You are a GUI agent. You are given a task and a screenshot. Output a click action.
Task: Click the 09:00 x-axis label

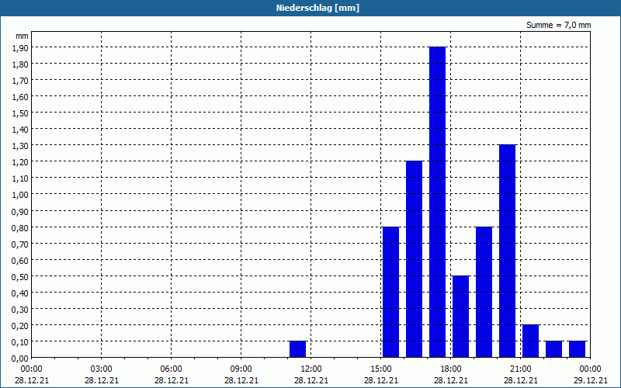tap(241, 369)
